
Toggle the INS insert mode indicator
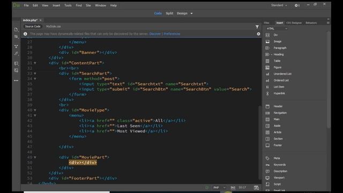pyautogui.click(x=233, y=188)
